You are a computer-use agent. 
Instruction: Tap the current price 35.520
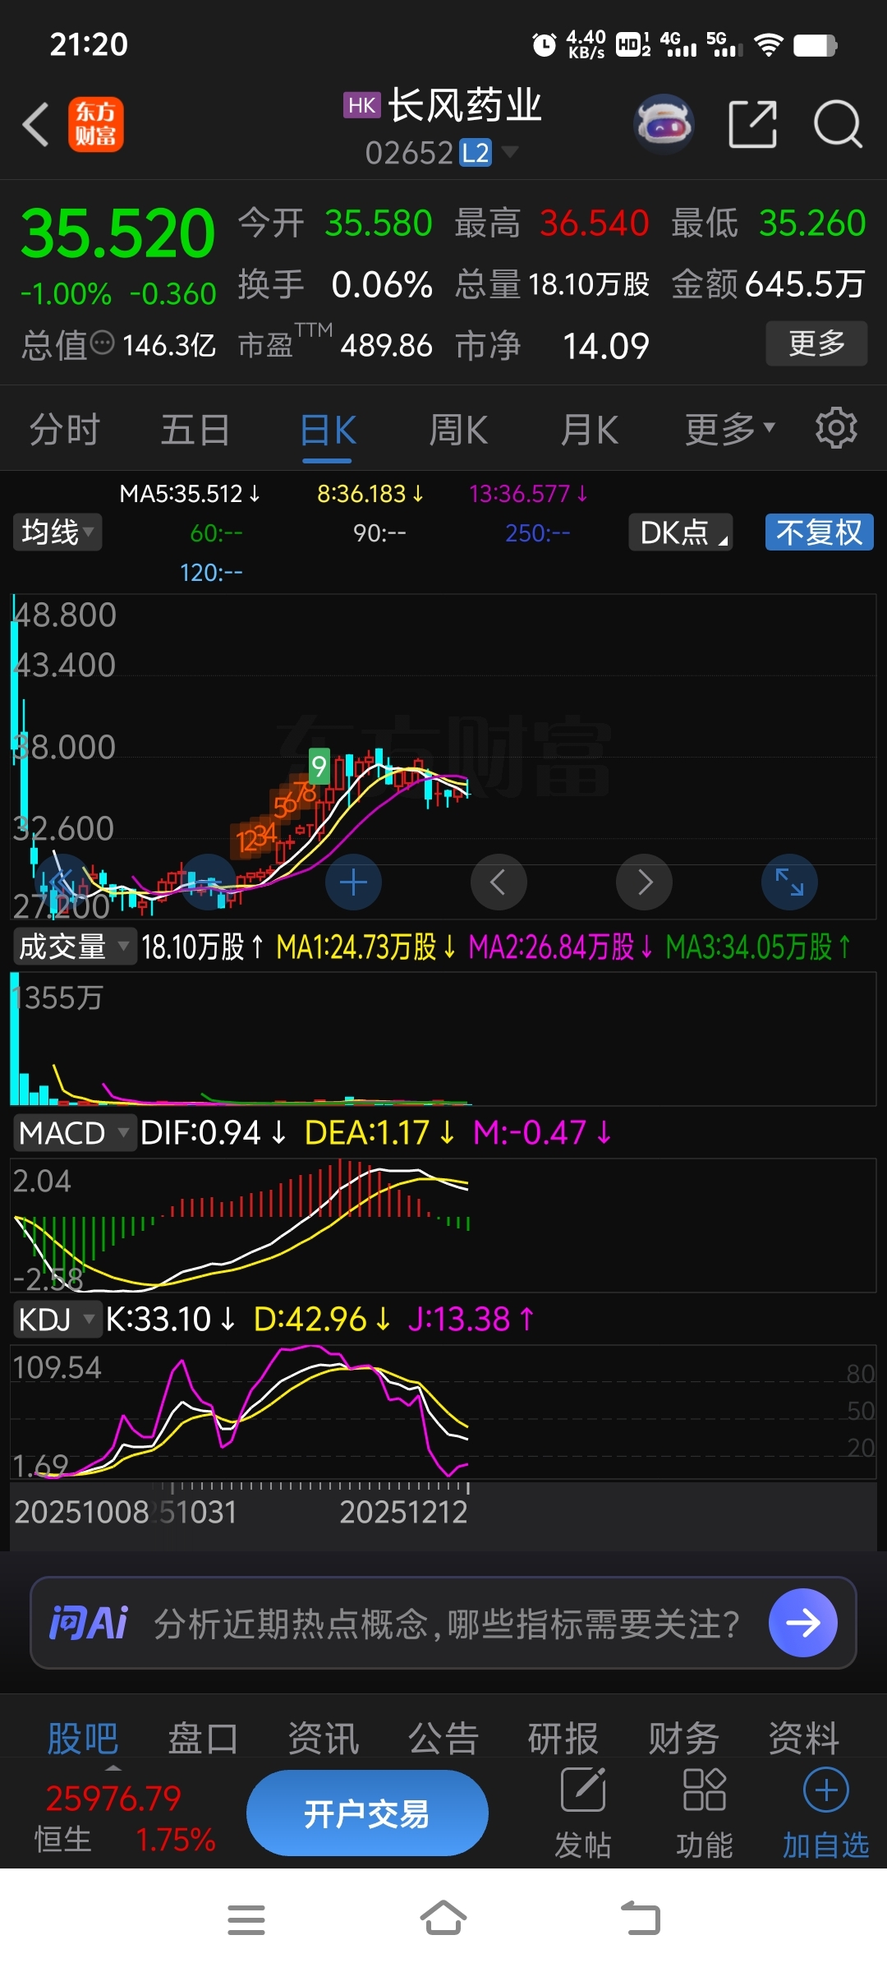[x=117, y=233]
